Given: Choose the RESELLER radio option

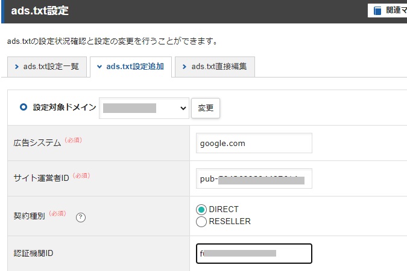Looking at the screenshot, I should point(201,221).
